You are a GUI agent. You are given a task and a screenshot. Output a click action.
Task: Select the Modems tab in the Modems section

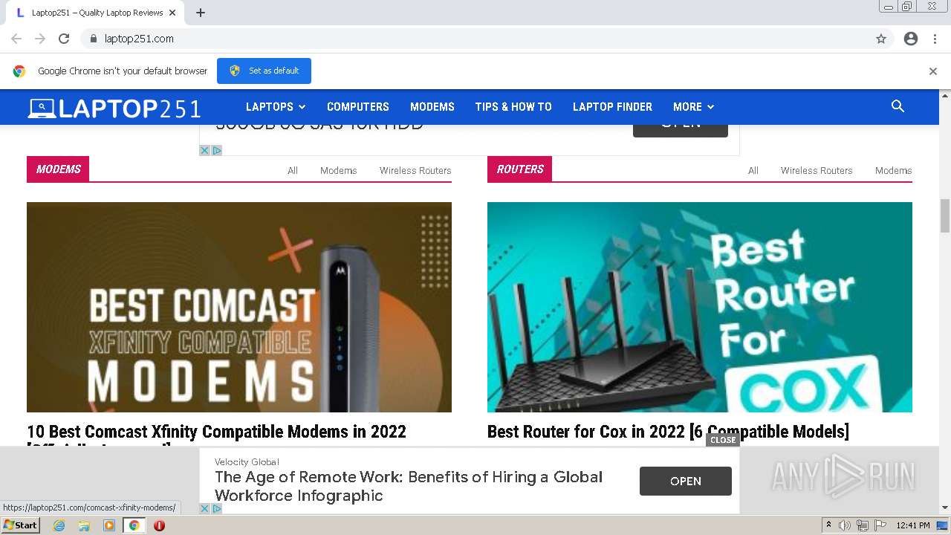[x=339, y=170]
